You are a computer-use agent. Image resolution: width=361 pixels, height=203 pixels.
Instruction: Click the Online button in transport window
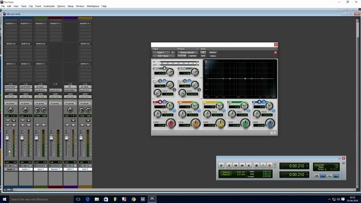(222, 165)
